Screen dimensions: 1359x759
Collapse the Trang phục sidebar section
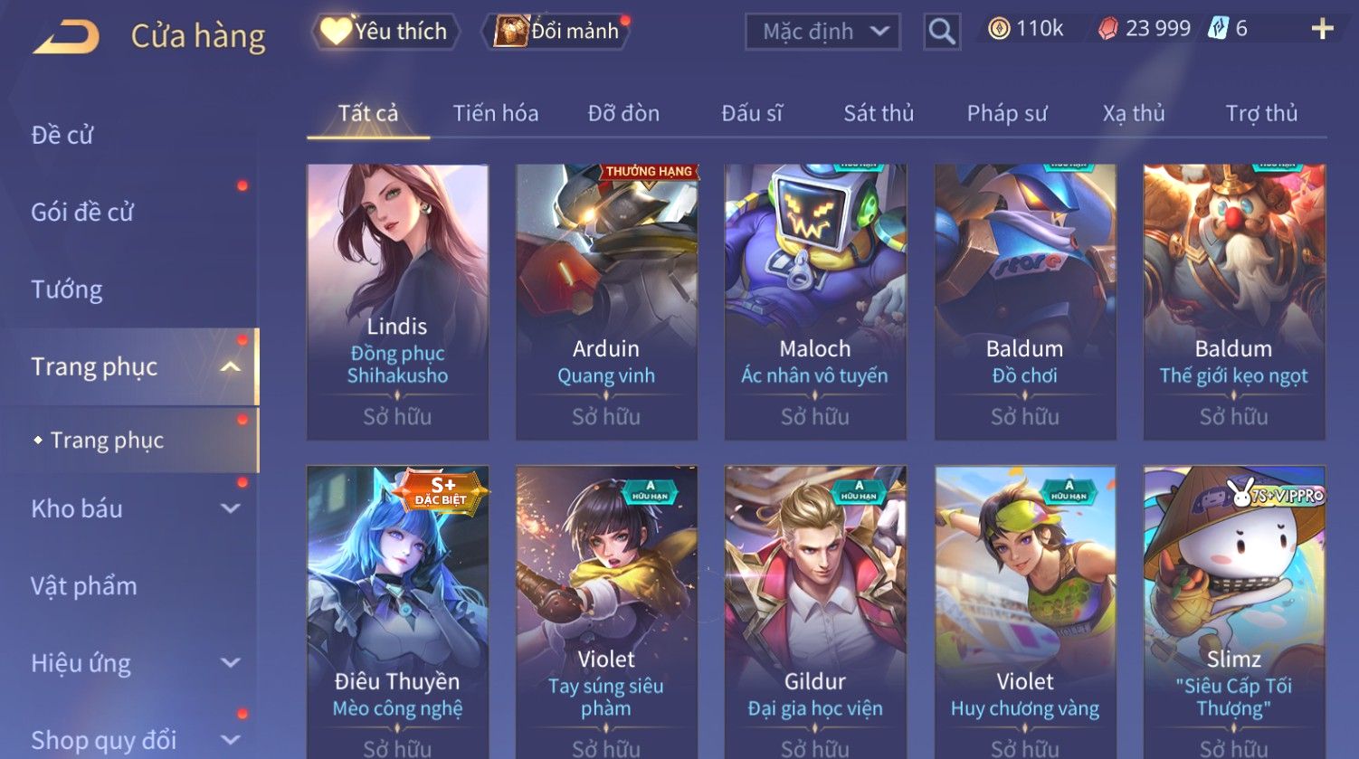[231, 366]
